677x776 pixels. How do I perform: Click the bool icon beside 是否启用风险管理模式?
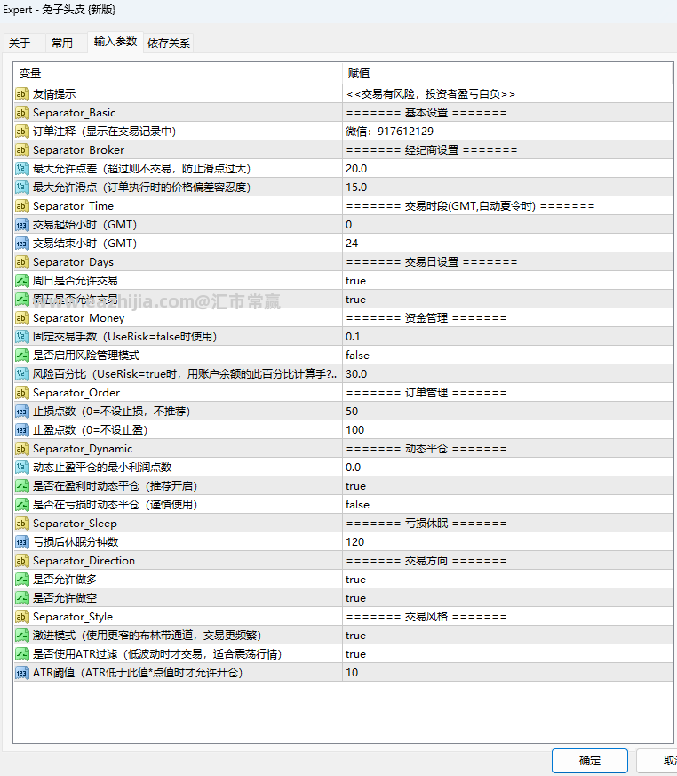coord(21,356)
